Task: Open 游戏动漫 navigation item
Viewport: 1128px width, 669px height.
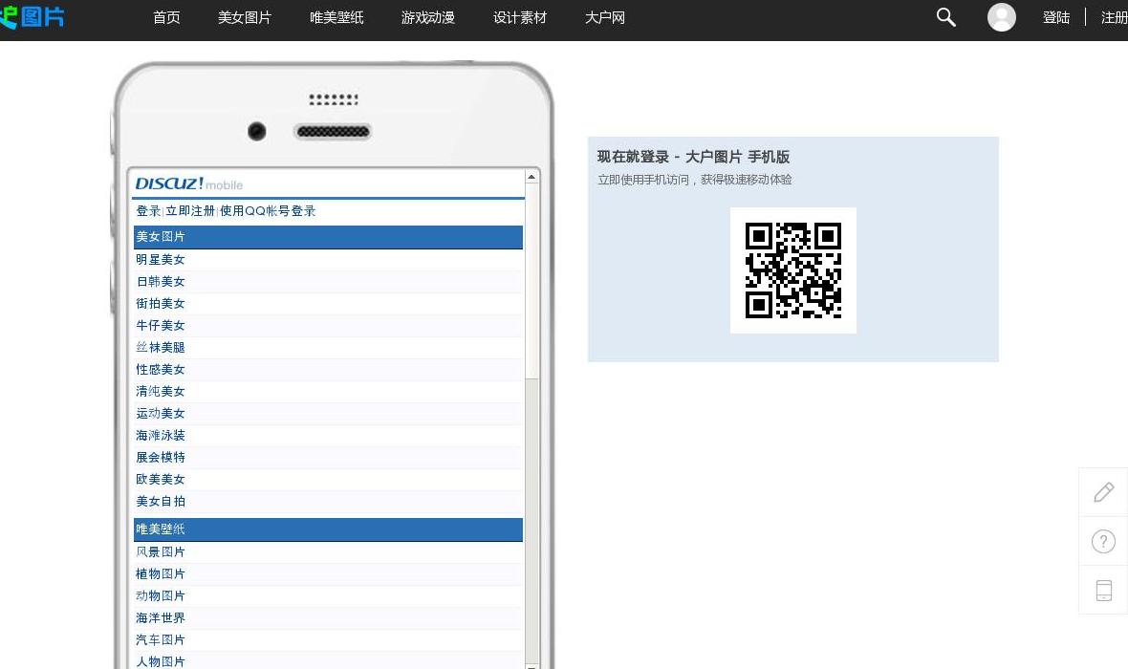Action: click(x=428, y=17)
